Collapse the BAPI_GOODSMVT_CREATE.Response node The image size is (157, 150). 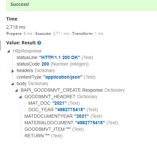tap(17, 90)
